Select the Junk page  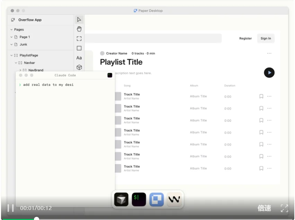point(23,44)
